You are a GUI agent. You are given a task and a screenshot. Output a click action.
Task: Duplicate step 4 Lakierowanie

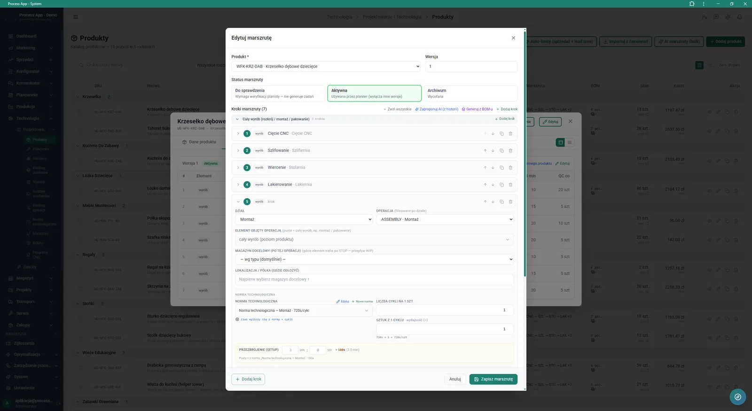[x=501, y=185]
